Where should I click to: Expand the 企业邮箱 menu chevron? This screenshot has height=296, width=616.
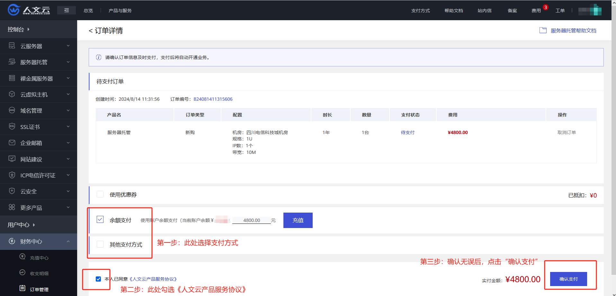pos(68,143)
